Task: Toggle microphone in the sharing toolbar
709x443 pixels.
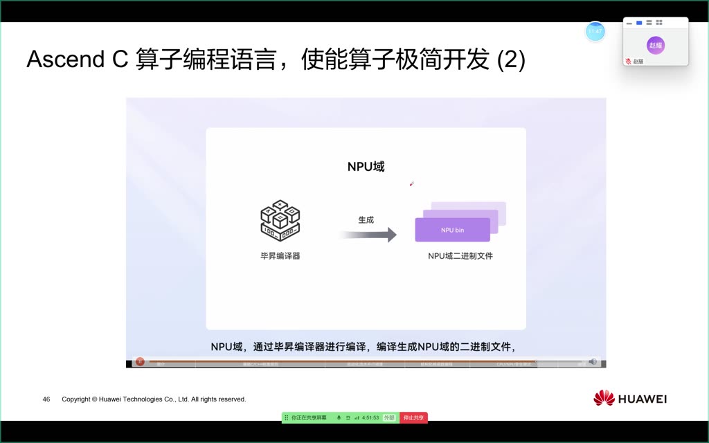Action: (339, 417)
